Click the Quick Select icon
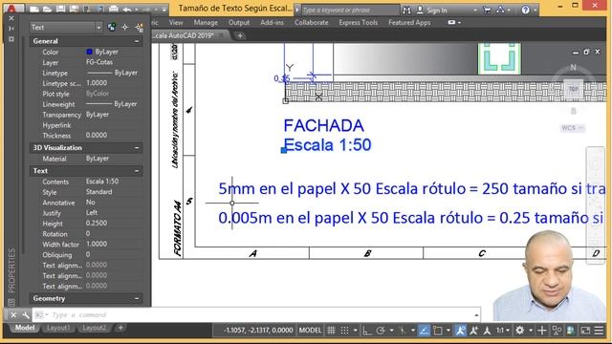This screenshot has height=344, width=612. click(139, 28)
